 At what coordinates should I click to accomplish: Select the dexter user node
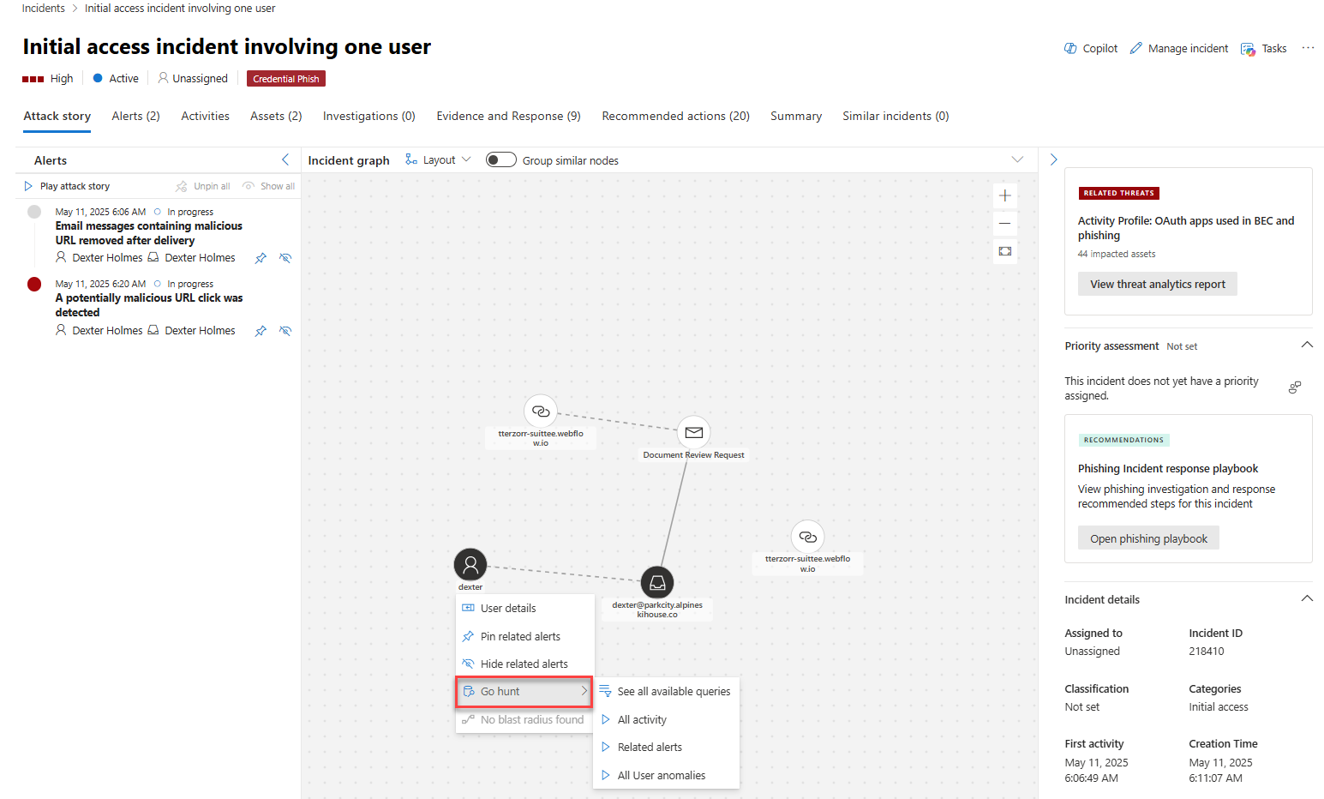pyautogui.click(x=470, y=565)
